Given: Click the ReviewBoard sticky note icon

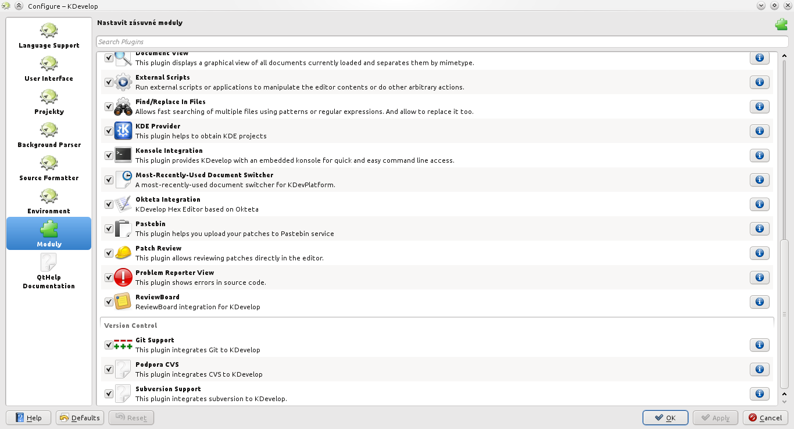Looking at the screenshot, I should 123,302.
